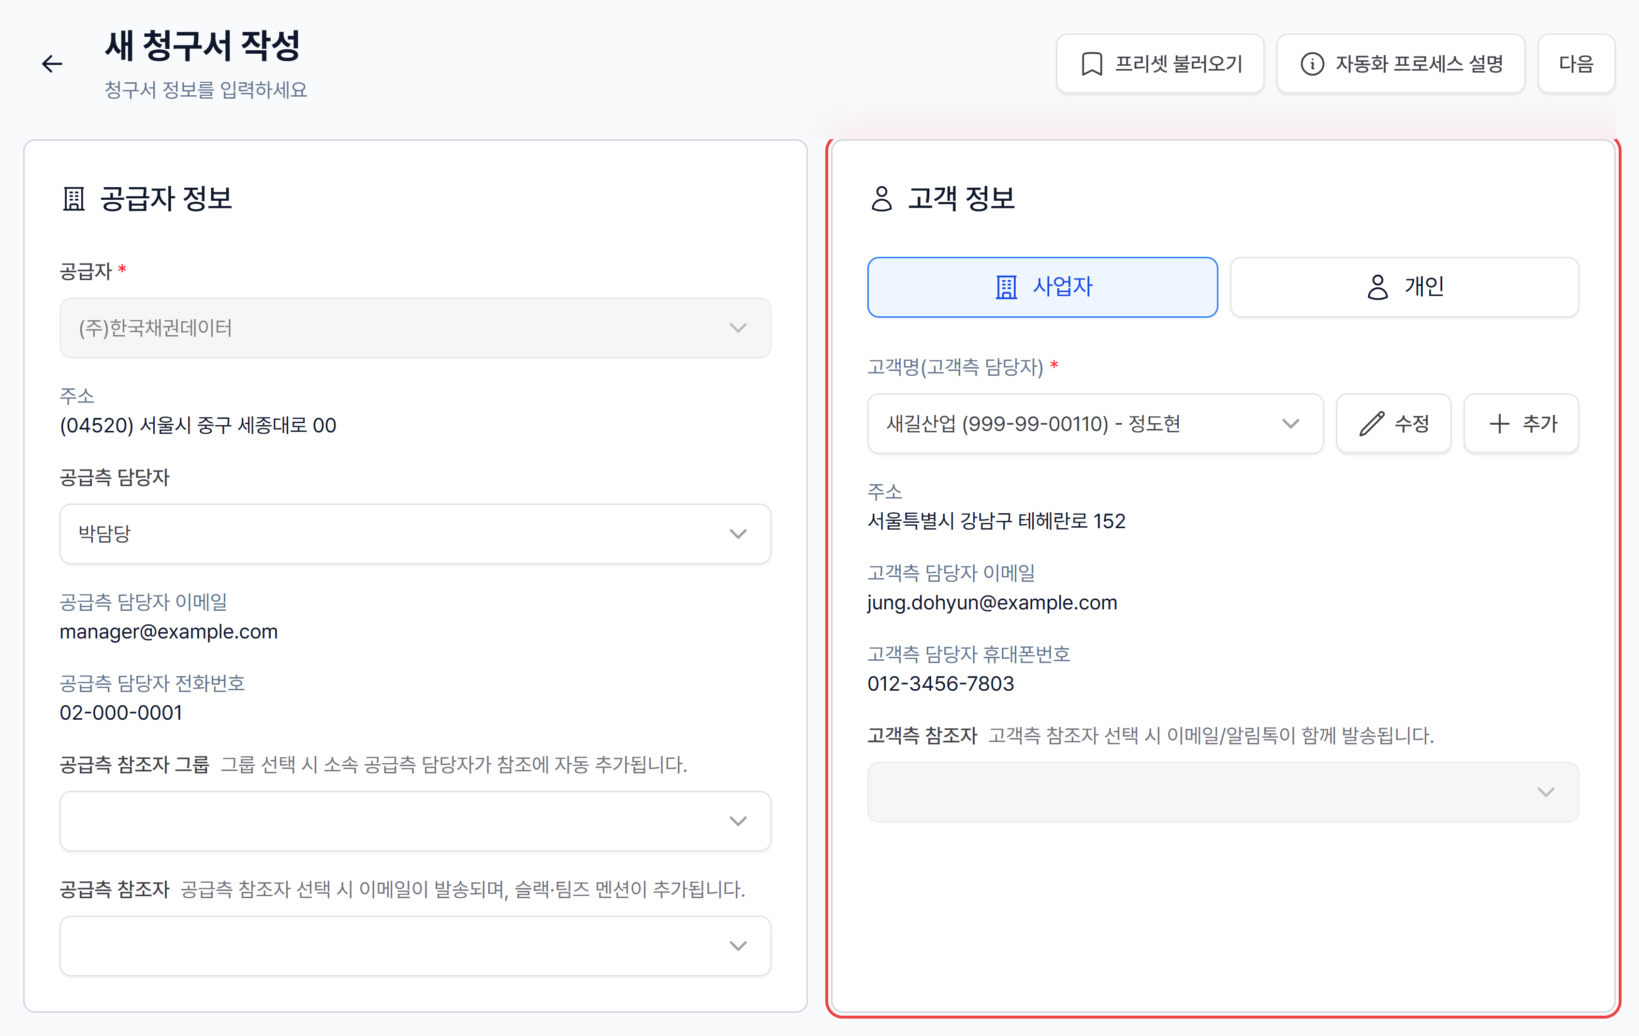Click the bookmark icon for preset loading
The height and width of the screenshot is (1036, 1639).
(1092, 64)
